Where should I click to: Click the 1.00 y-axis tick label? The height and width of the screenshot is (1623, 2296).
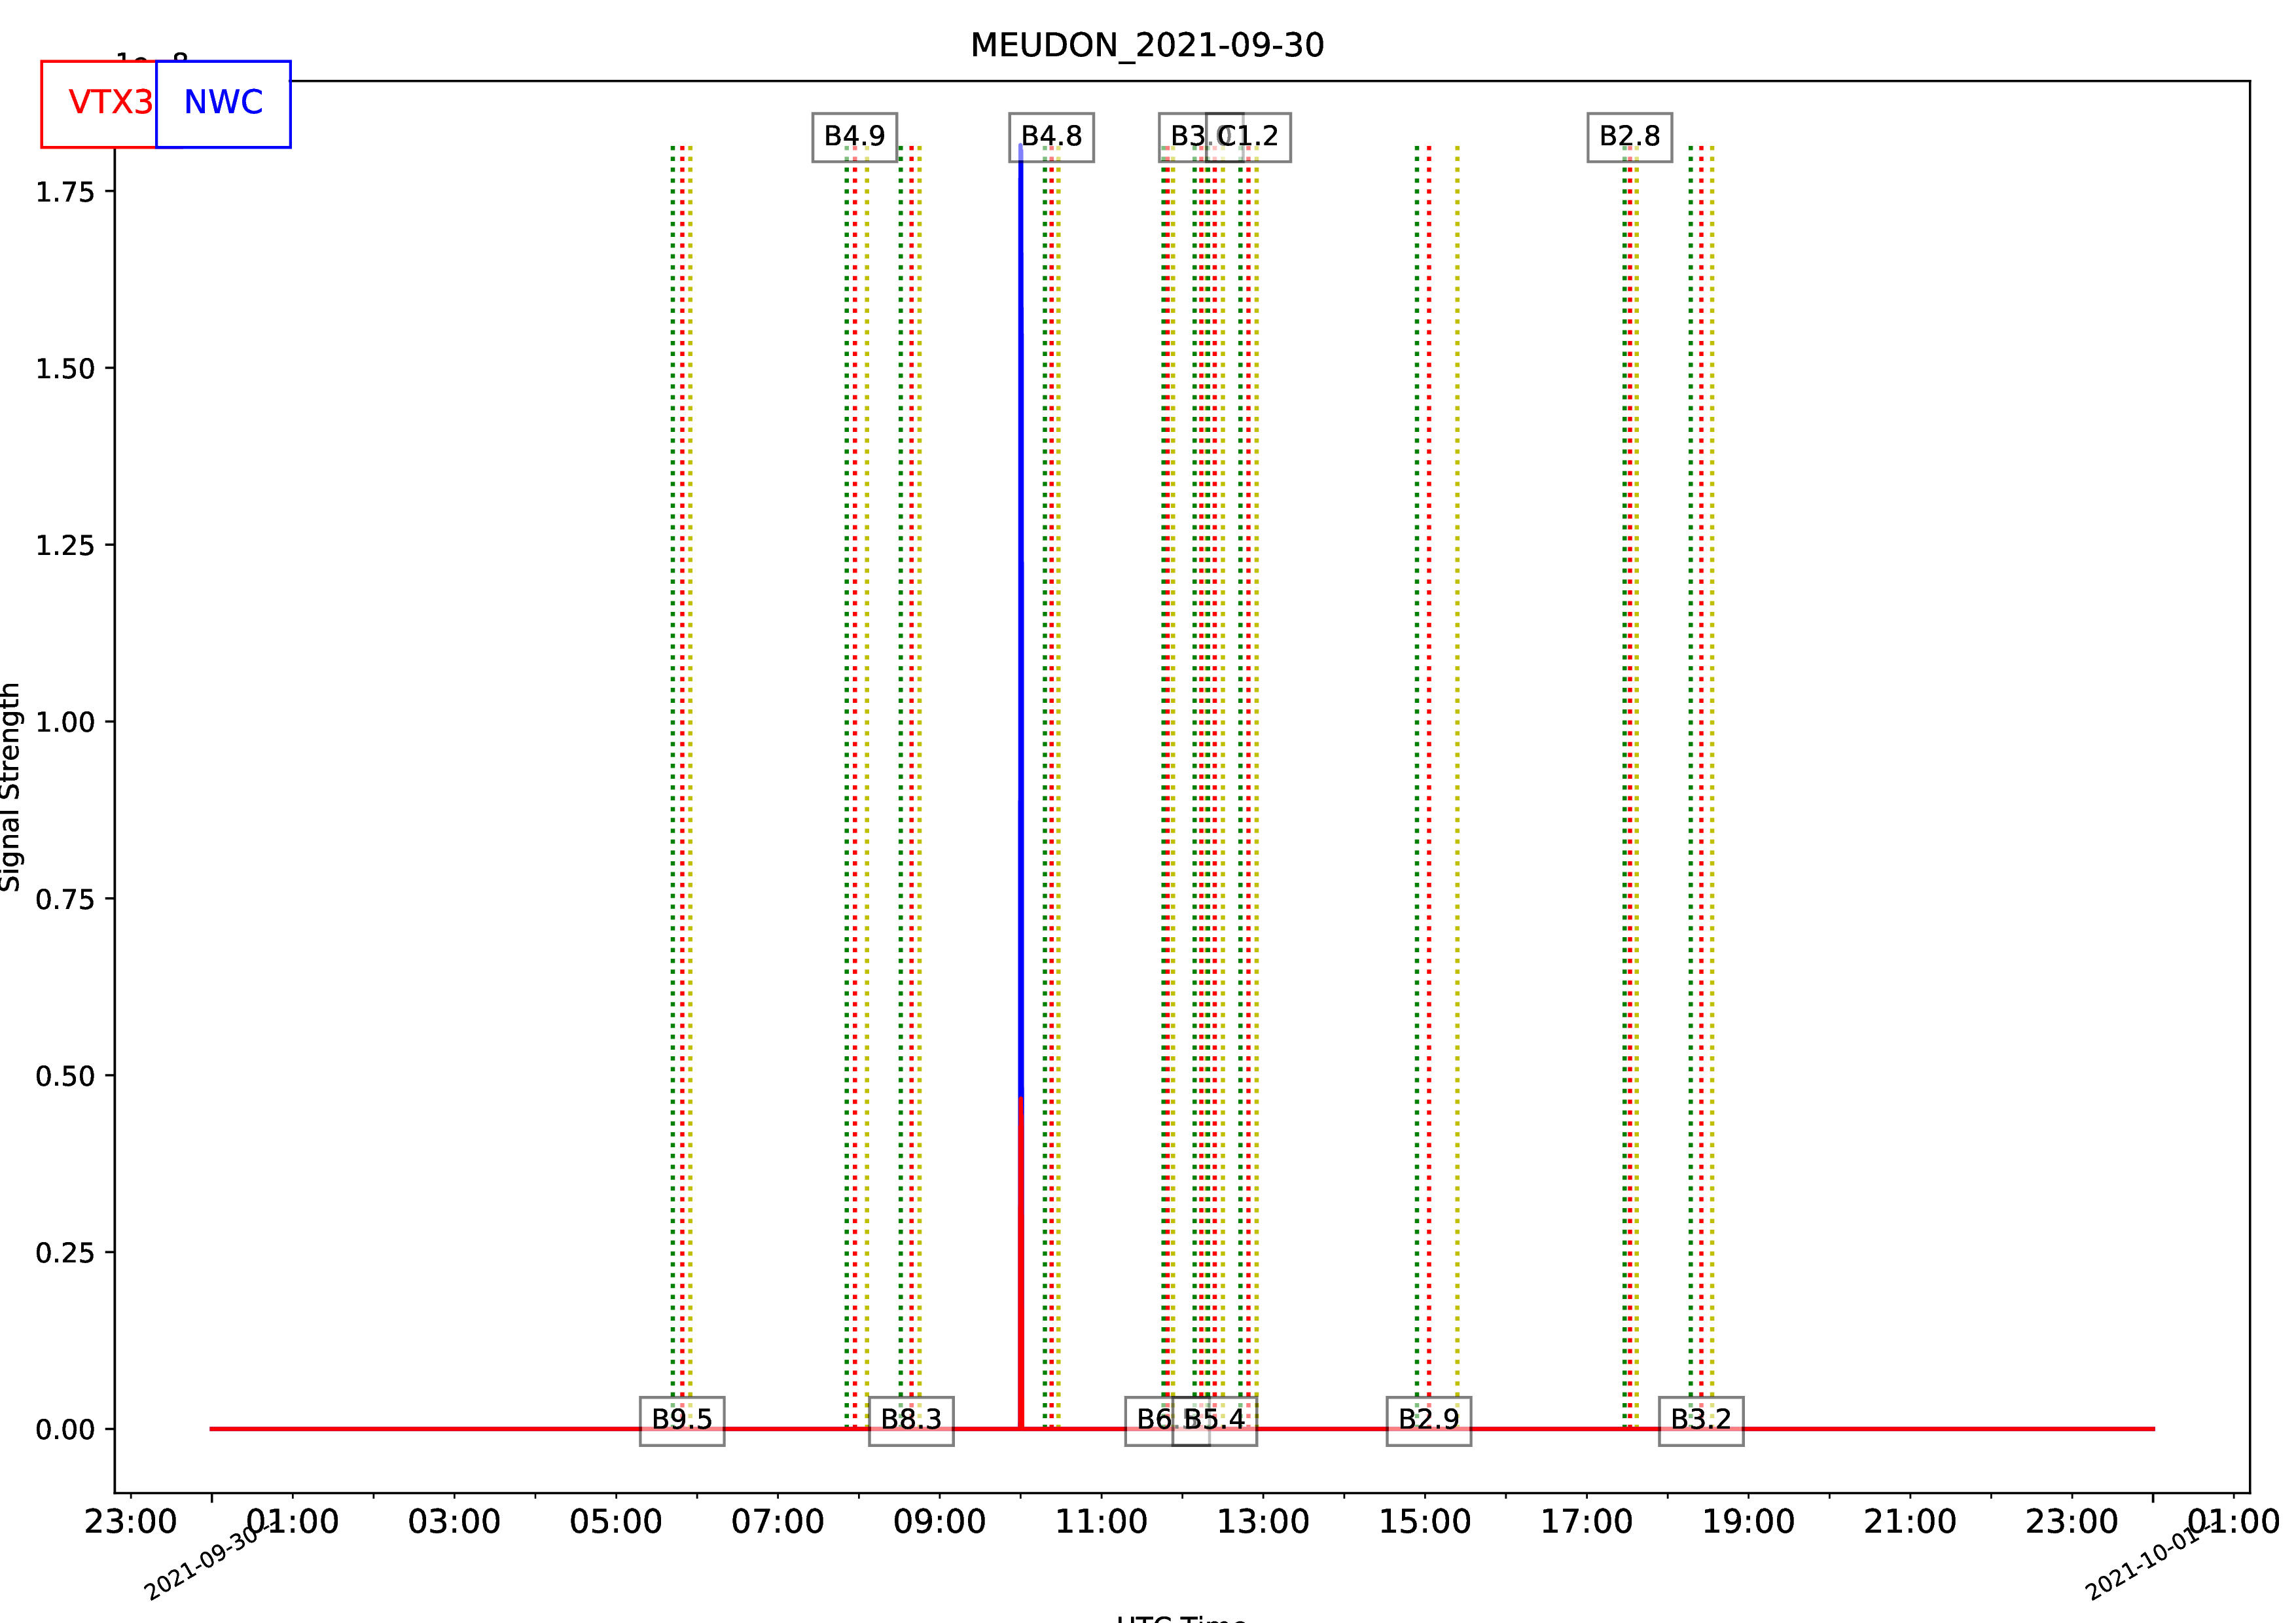(x=65, y=722)
